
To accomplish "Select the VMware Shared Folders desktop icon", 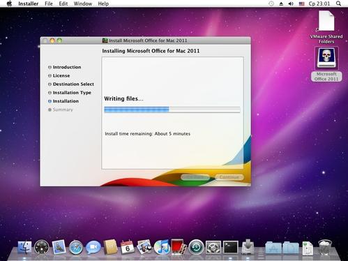I will pos(326,21).
